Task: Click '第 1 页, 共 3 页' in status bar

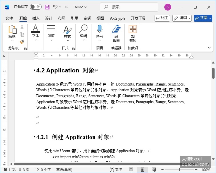Action: click(16, 170)
